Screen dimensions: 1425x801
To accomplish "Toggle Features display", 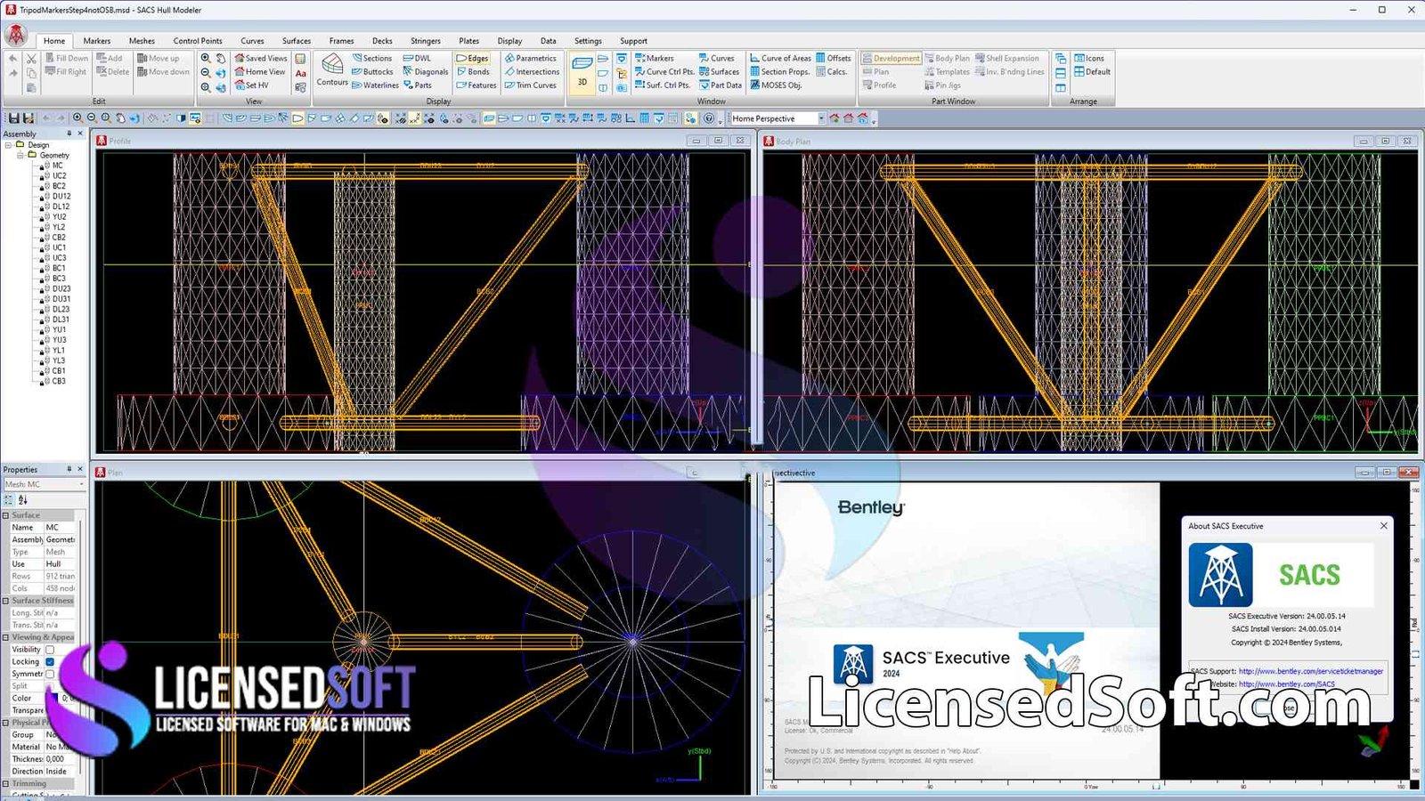I will click(476, 85).
